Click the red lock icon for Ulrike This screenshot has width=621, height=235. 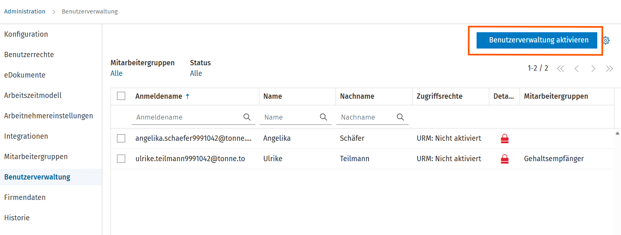[505, 159]
